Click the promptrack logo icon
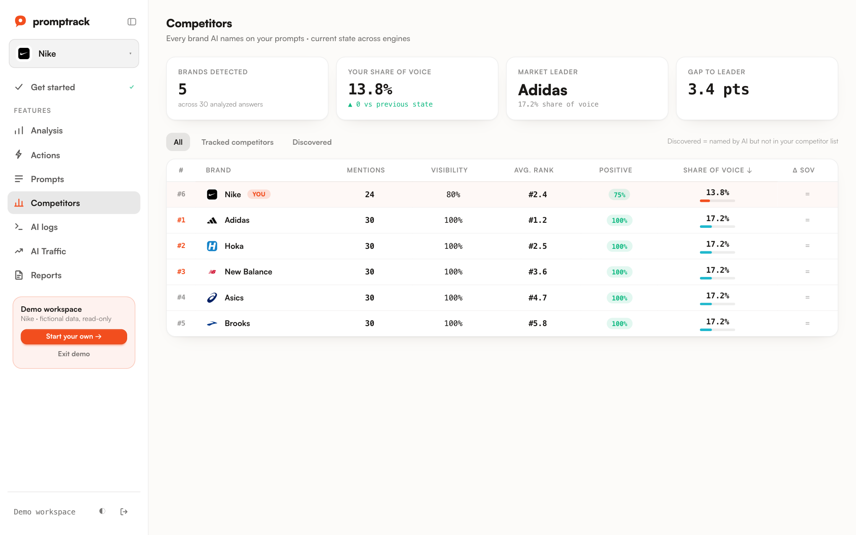 pos(20,21)
